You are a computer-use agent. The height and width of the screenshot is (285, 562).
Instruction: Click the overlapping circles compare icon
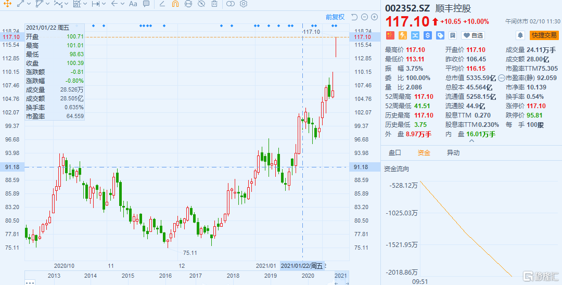click(x=231, y=4)
